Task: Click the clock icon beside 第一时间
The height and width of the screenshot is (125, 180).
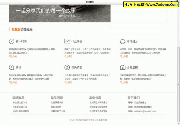Action: click(11, 41)
